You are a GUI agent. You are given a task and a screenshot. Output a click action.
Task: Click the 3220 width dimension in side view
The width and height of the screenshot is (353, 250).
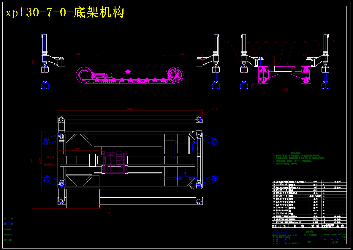[285, 89]
